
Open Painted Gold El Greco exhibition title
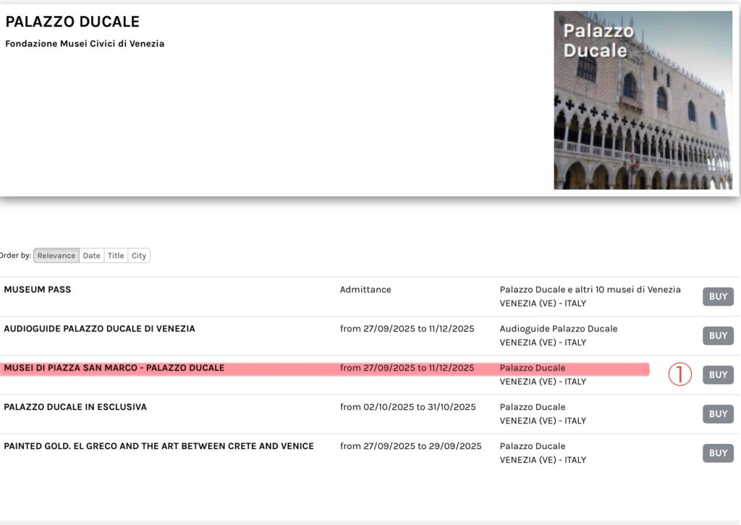[x=158, y=446]
